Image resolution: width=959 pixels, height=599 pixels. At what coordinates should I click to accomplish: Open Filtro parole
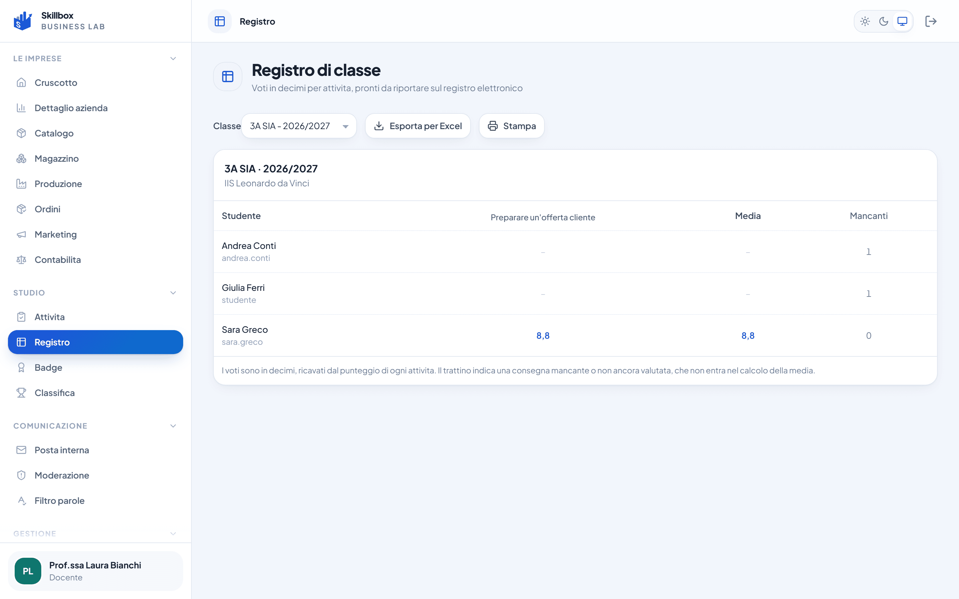[x=96, y=501]
